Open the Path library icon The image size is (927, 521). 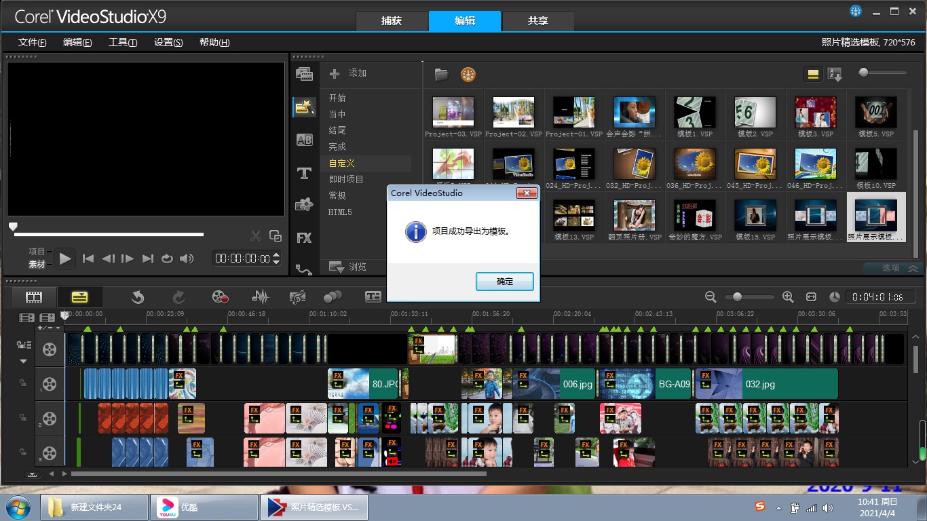[x=304, y=269]
